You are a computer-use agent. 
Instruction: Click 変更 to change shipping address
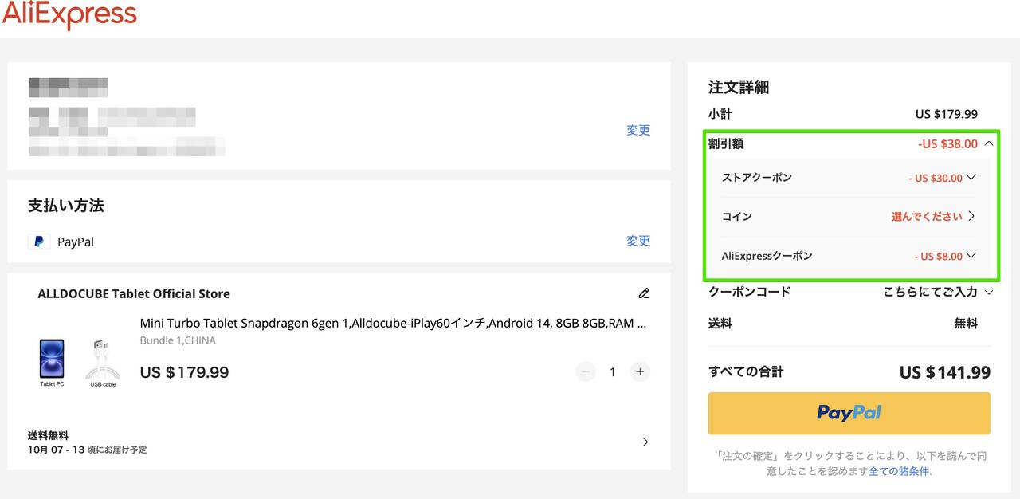click(x=638, y=130)
